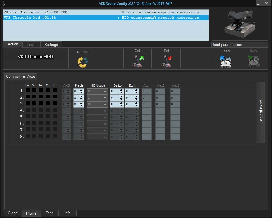Open the Test bottom tab
The height and width of the screenshot is (218, 272).
(x=49, y=213)
